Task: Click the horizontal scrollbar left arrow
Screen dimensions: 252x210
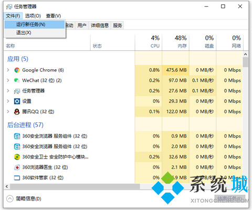Action: click(x=7, y=186)
